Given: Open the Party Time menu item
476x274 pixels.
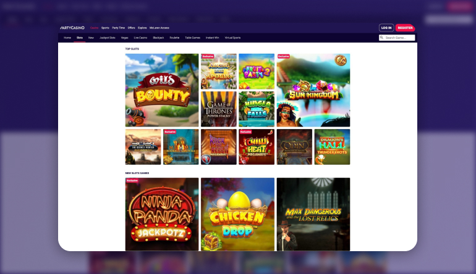Looking at the screenshot, I should pos(119,28).
